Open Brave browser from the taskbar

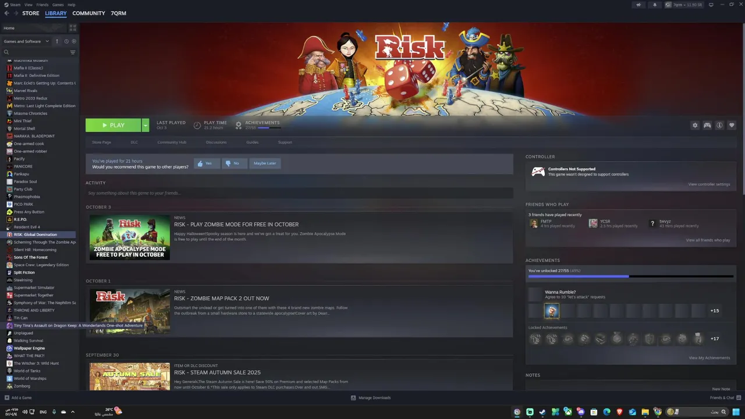point(619,412)
